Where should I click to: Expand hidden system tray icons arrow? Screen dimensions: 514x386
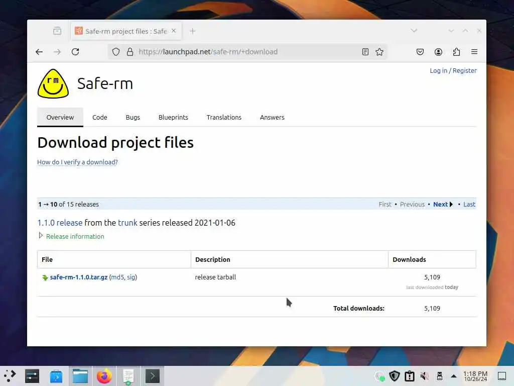point(454,376)
